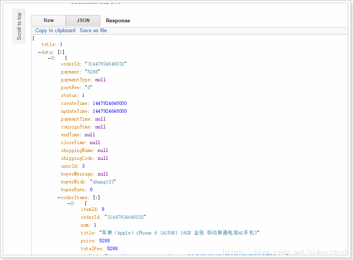The height and width of the screenshot is (260, 353).
Task: Click the consignTime key
Action: pyautogui.click(x=75, y=127)
